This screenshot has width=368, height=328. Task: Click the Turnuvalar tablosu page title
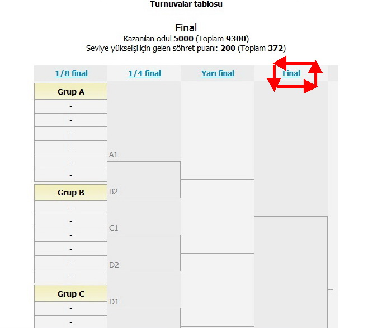point(187,4)
